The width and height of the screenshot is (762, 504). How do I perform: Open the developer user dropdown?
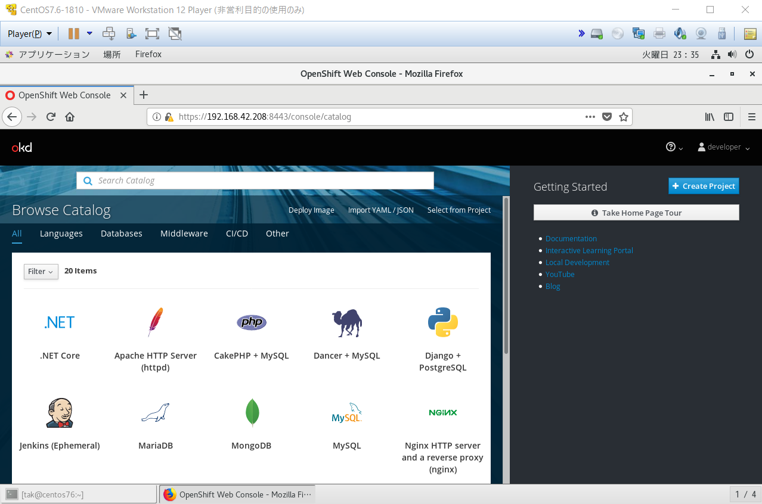click(x=723, y=147)
